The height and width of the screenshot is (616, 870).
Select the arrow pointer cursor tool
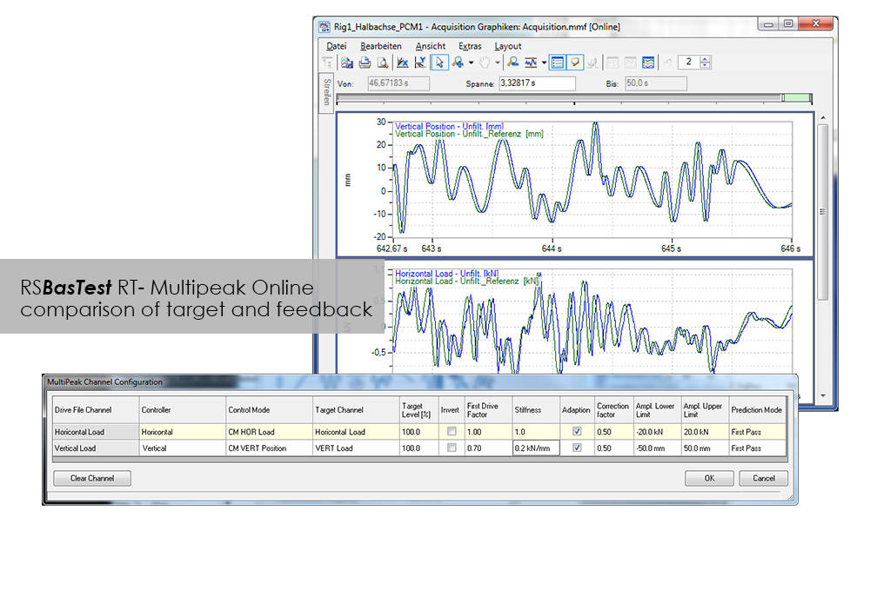pos(439,63)
